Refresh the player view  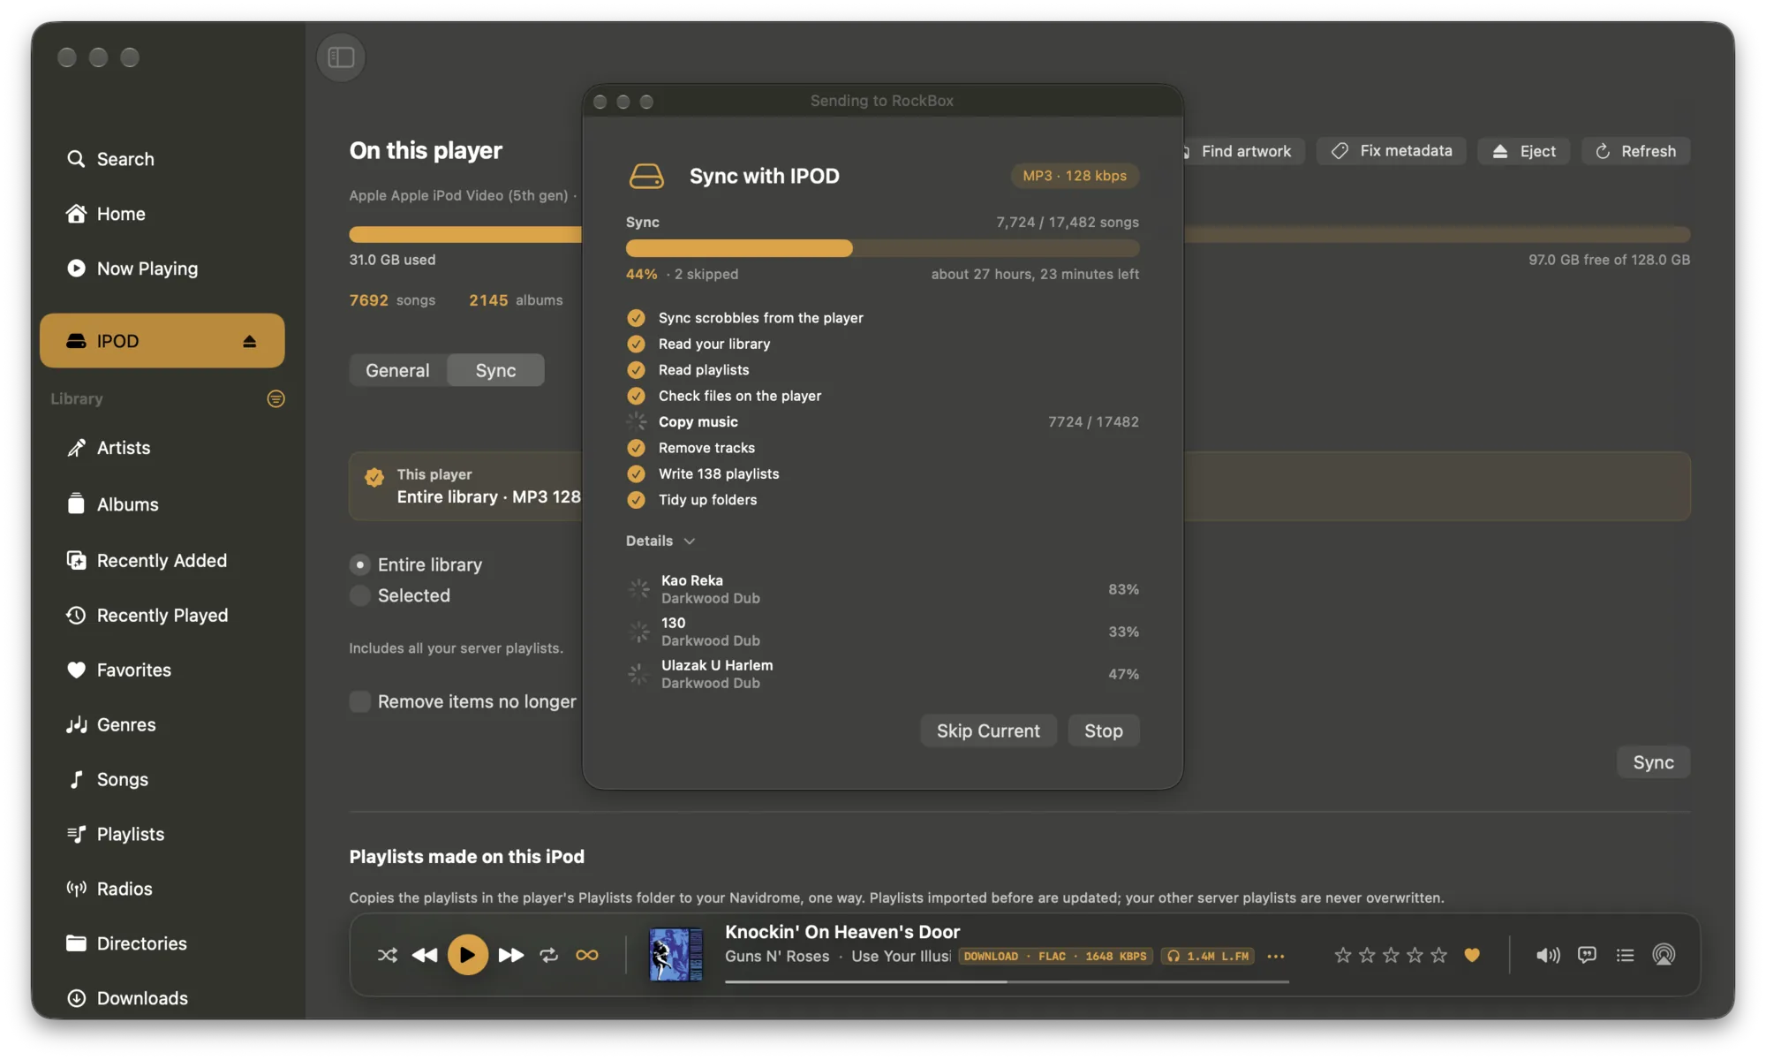1636,152
